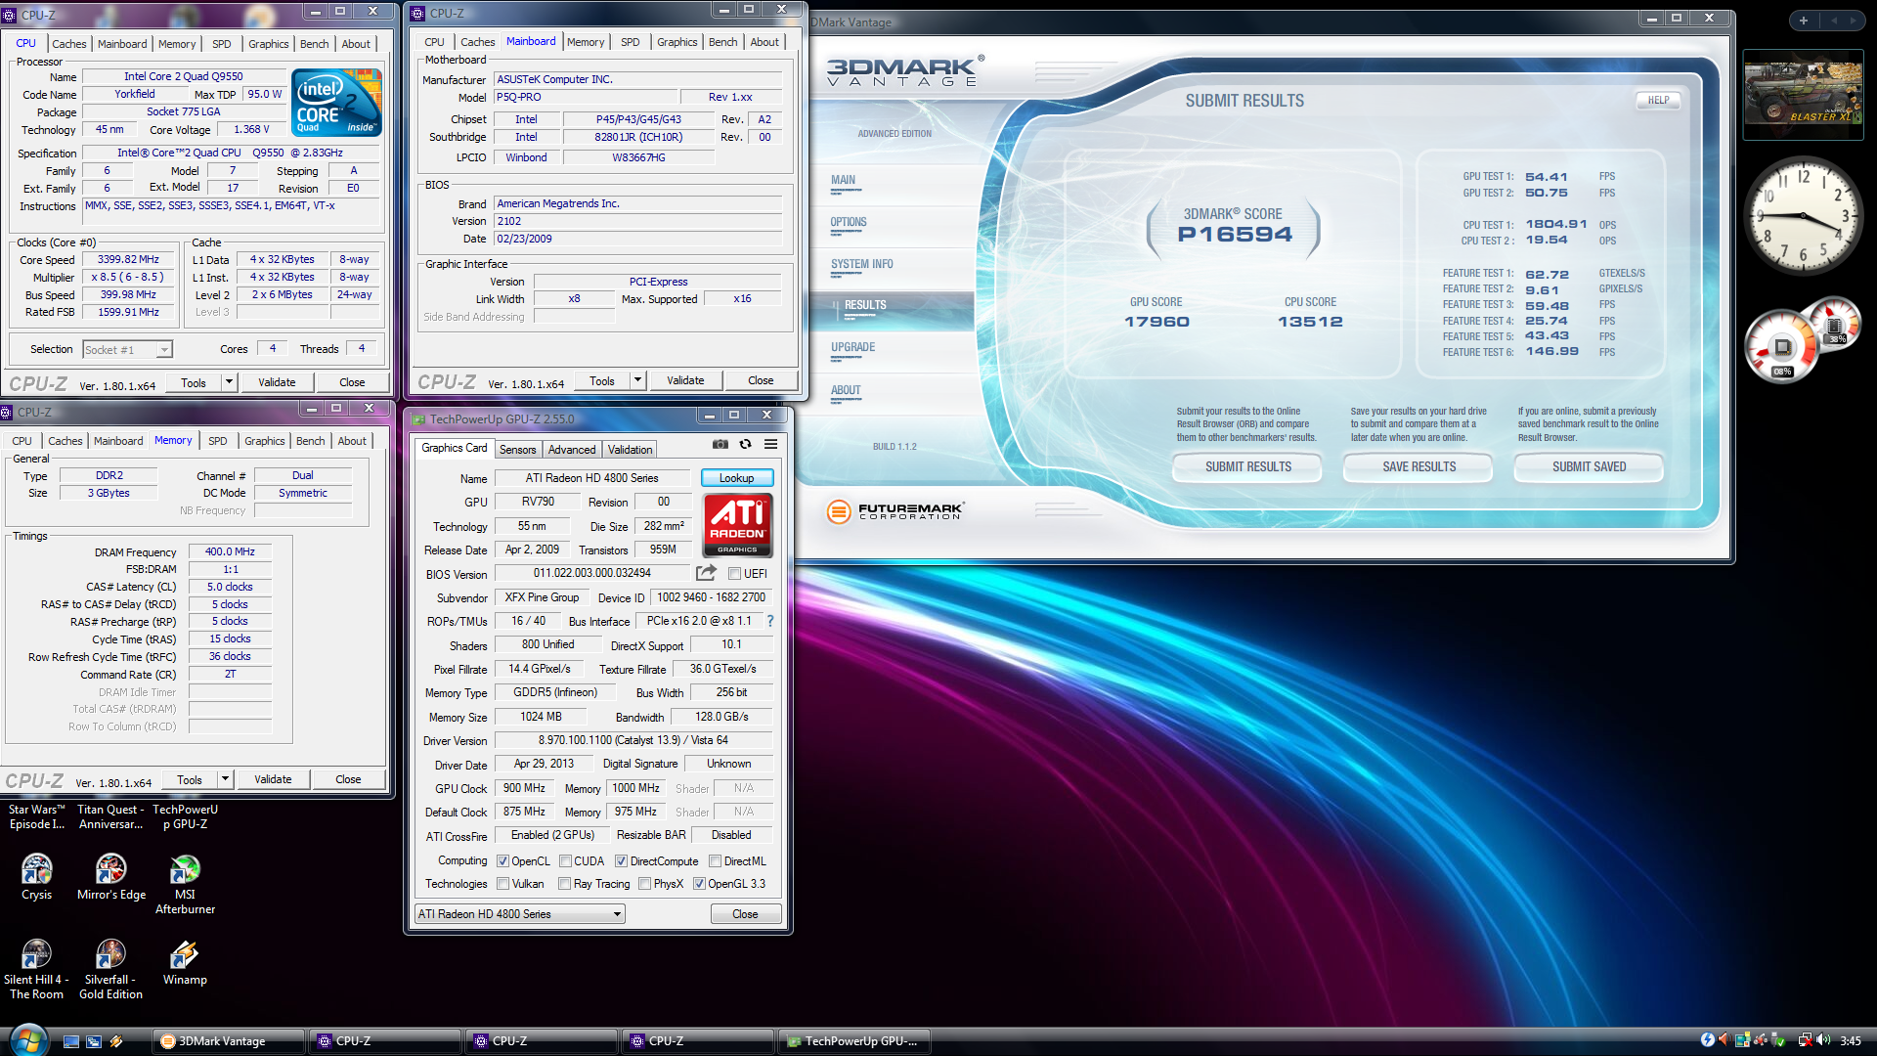Click Close button in GPU-Z
1877x1056 pixels.
(x=745, y=914)
